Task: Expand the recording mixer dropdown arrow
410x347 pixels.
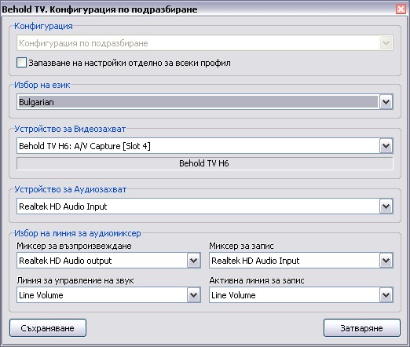Action: click(386, 261)
